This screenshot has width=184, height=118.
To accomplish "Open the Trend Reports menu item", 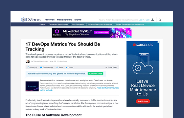I will [x=64, y=20].
